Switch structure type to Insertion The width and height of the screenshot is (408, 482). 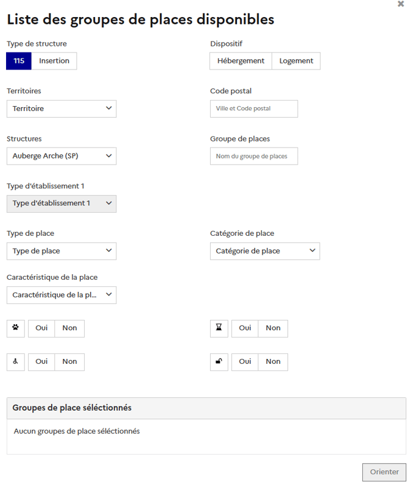[x=54, y=61]
